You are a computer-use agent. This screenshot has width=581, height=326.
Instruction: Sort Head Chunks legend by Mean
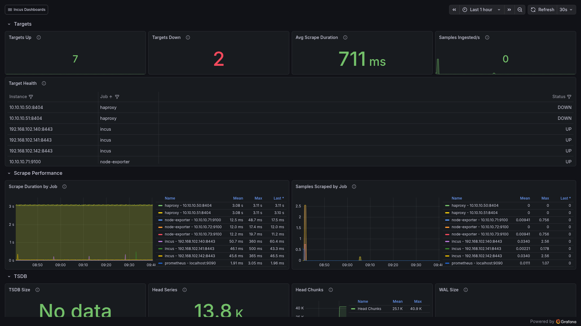[397, 302]
